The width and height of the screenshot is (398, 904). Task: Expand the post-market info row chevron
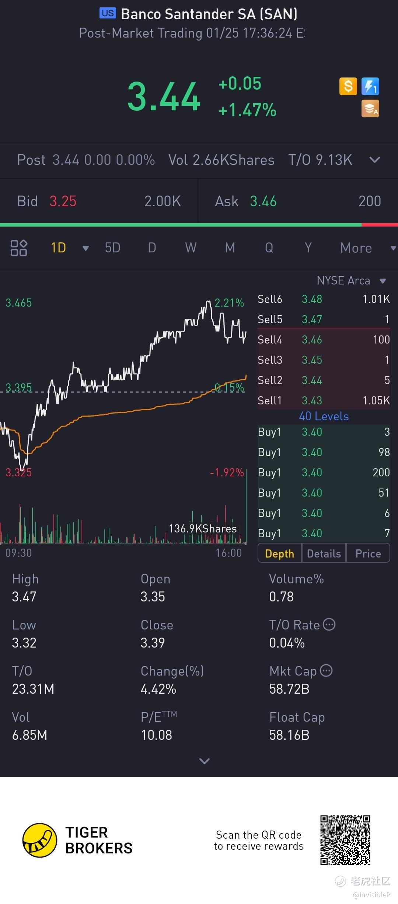pyautogui.click(x=375, y=160)
